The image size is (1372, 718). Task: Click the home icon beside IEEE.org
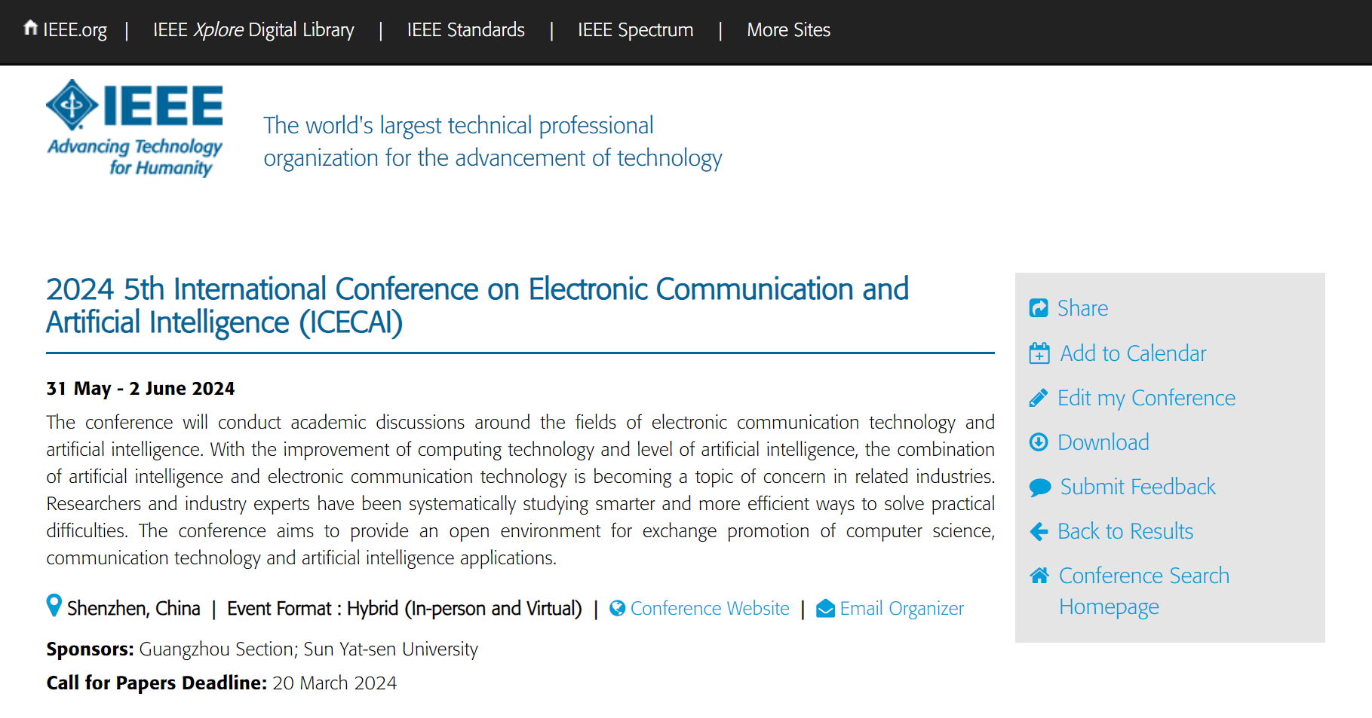coord(30,28)
